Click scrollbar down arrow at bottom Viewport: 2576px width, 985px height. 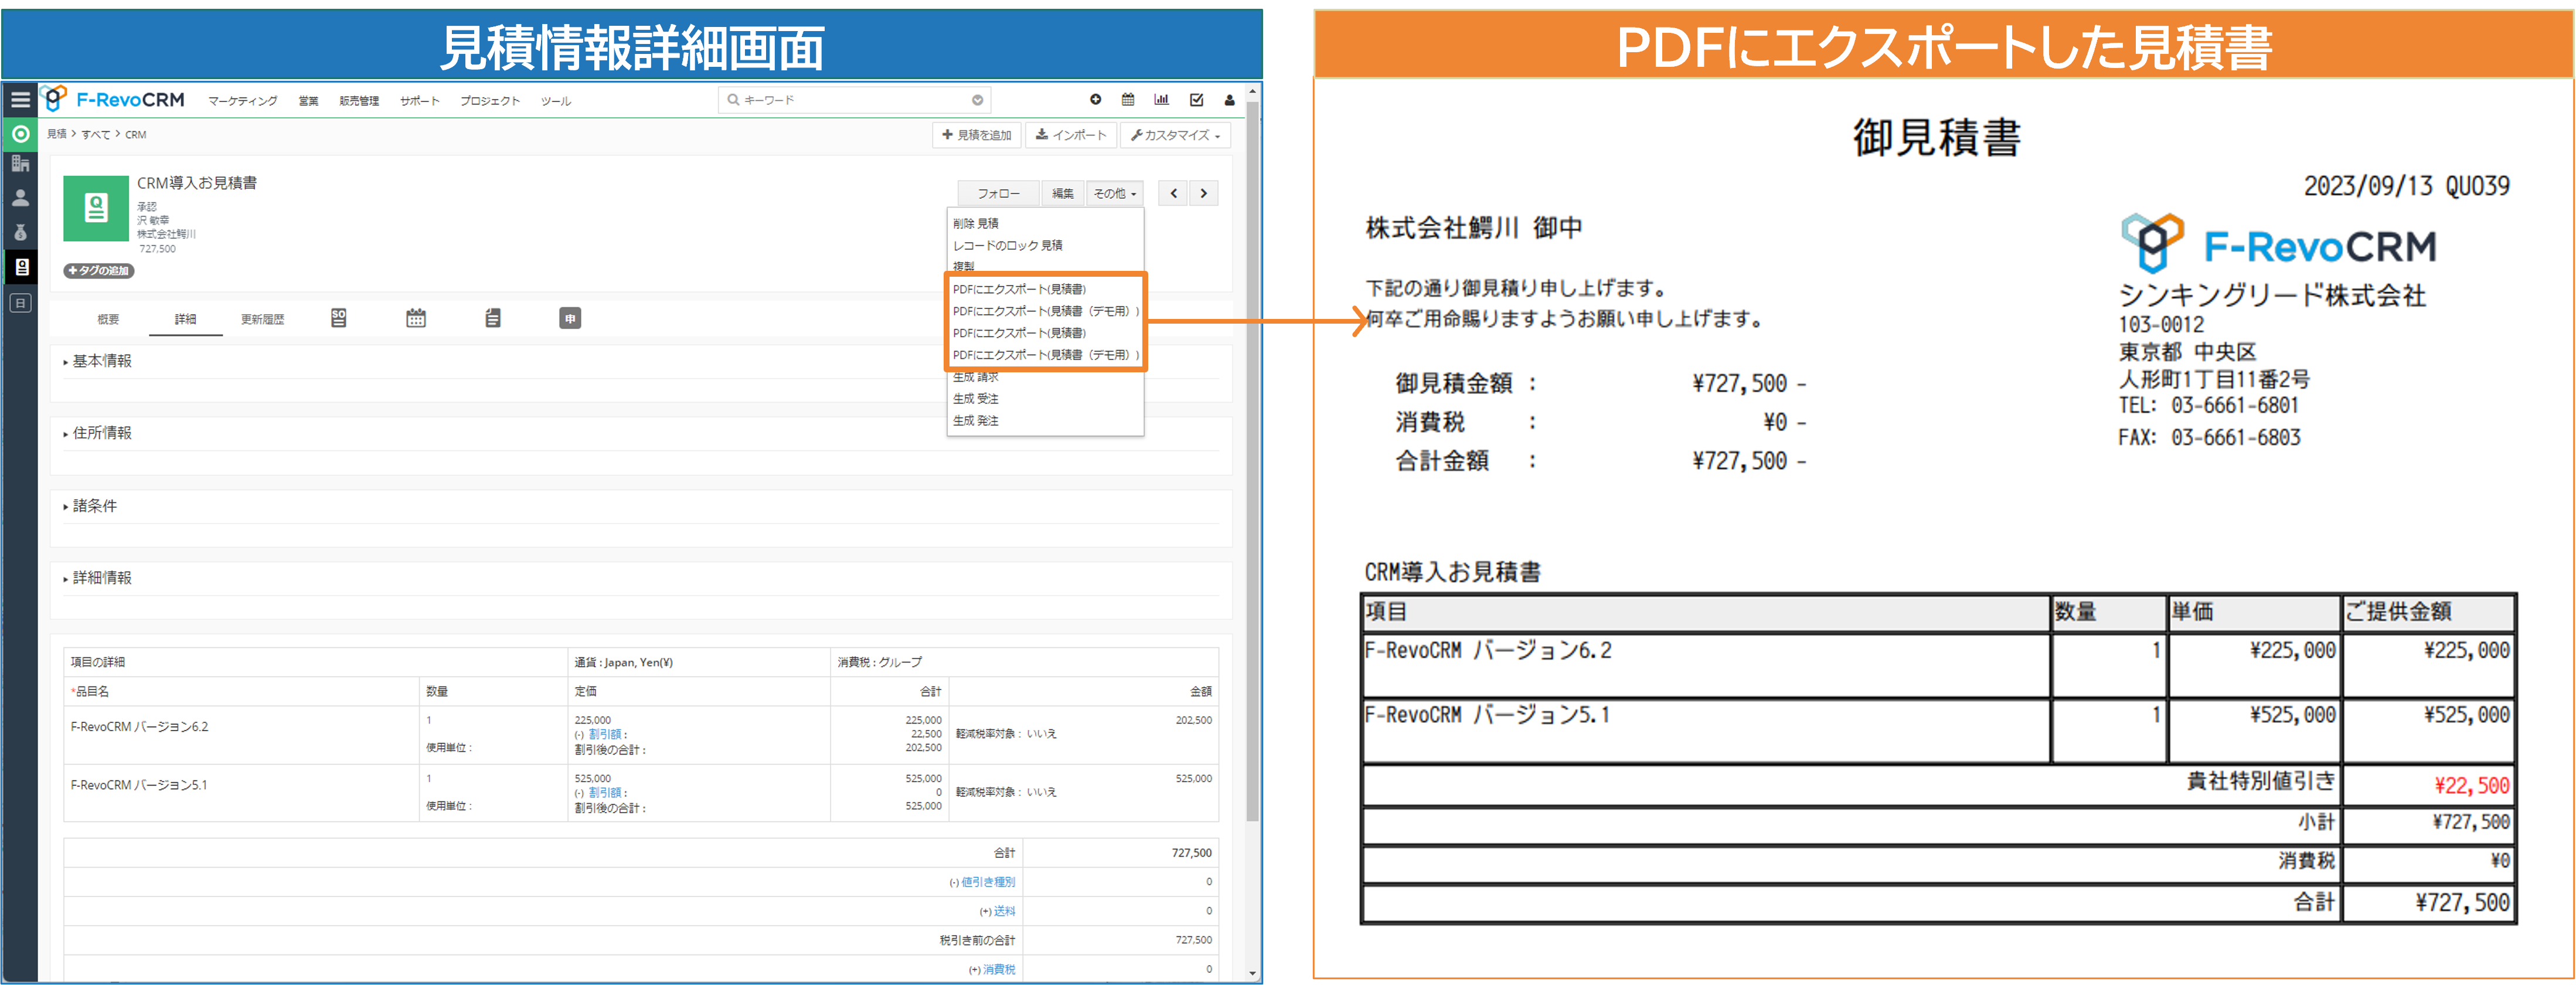pos(1252,973)
